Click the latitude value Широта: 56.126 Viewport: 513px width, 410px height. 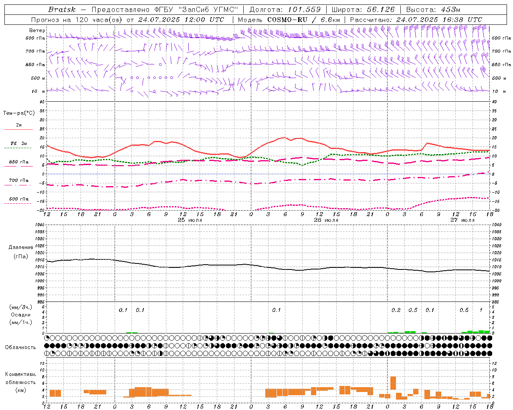[363, 10]
